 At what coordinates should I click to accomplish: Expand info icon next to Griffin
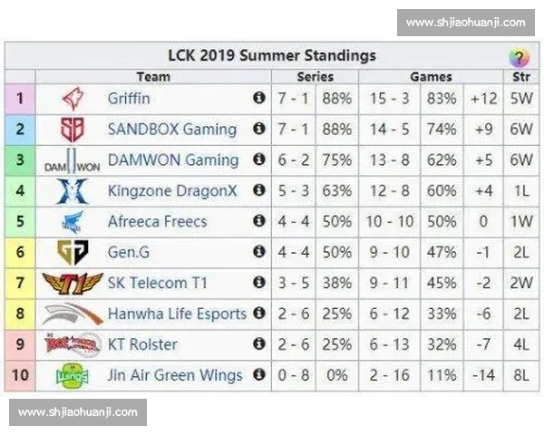coord(259,98)
